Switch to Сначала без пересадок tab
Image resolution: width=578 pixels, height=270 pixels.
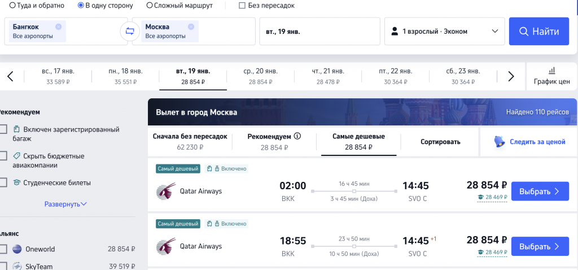point(190,142)
